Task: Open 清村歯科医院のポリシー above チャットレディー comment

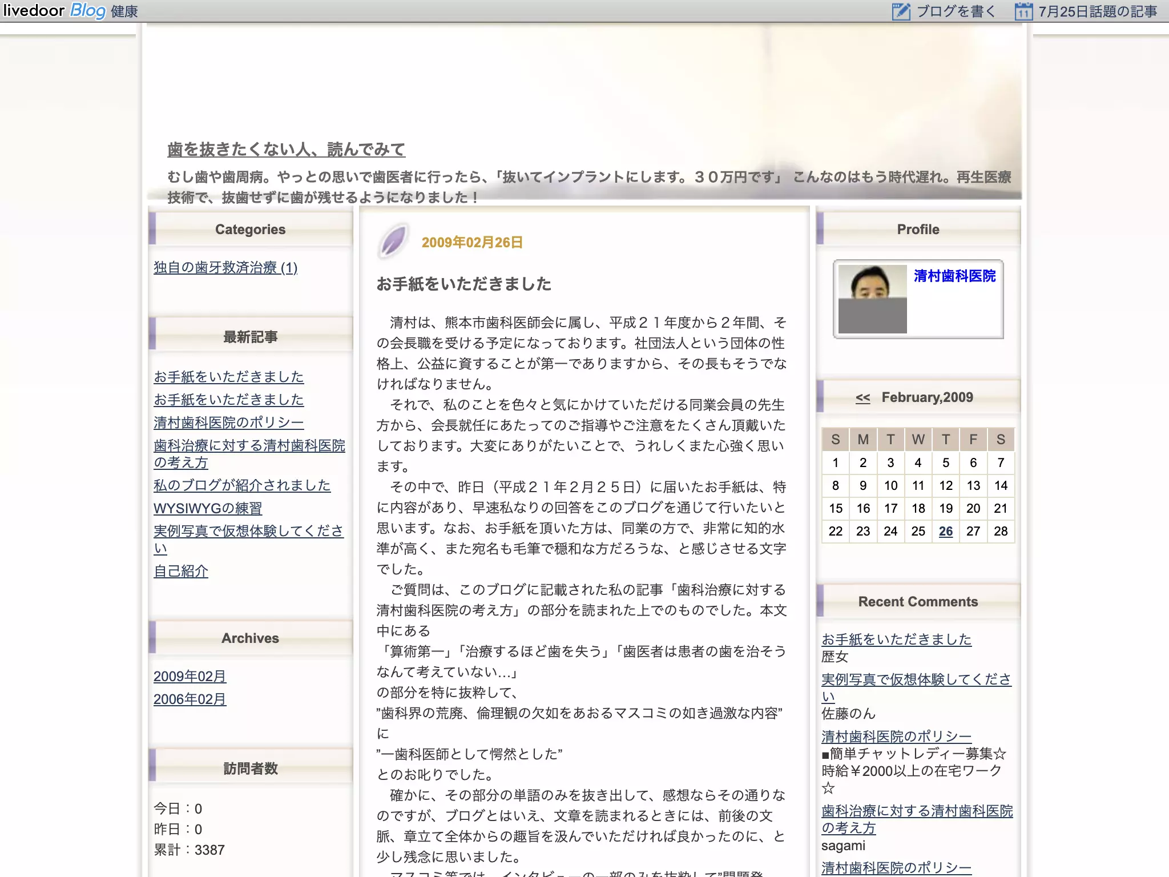Action: [x=896, y=737]
